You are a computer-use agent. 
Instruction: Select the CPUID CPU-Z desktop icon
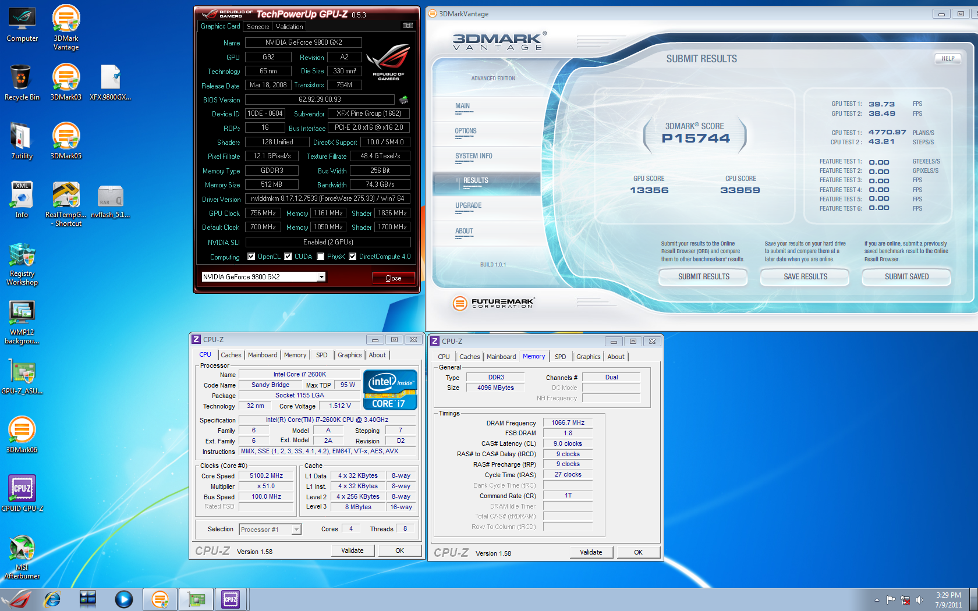pos(22,493)
